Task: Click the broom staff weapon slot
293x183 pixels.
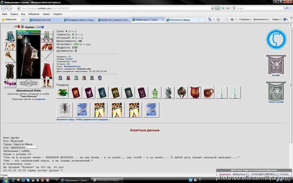Action: (x=10, y=57)
